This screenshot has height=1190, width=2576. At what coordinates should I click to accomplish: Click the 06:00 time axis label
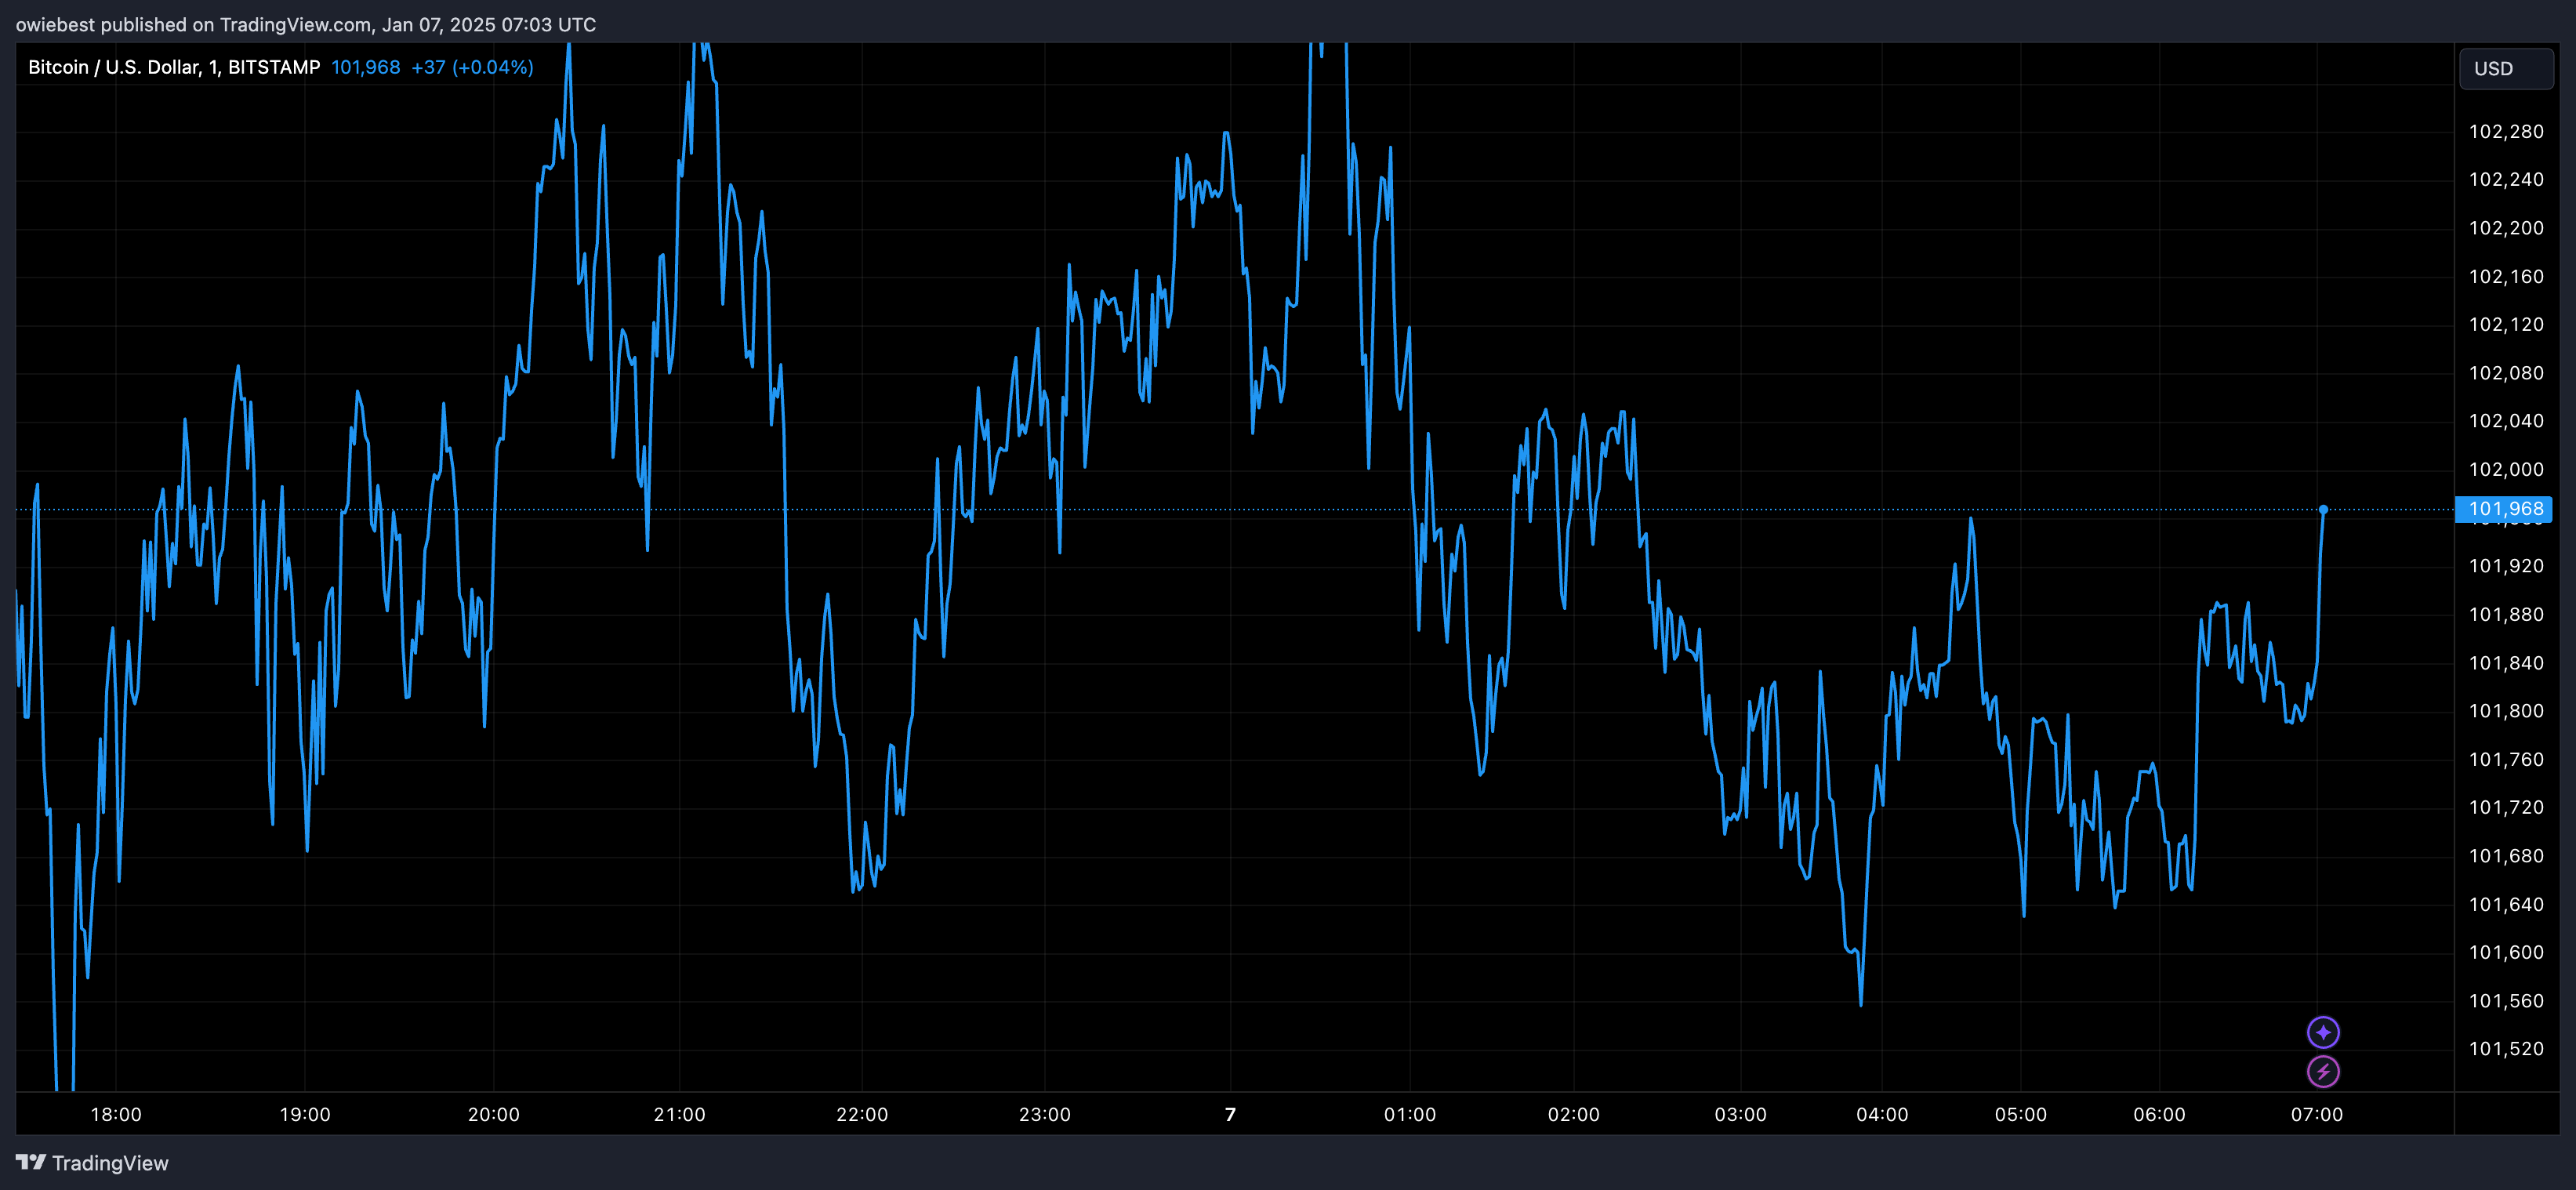[2160, 1114]
